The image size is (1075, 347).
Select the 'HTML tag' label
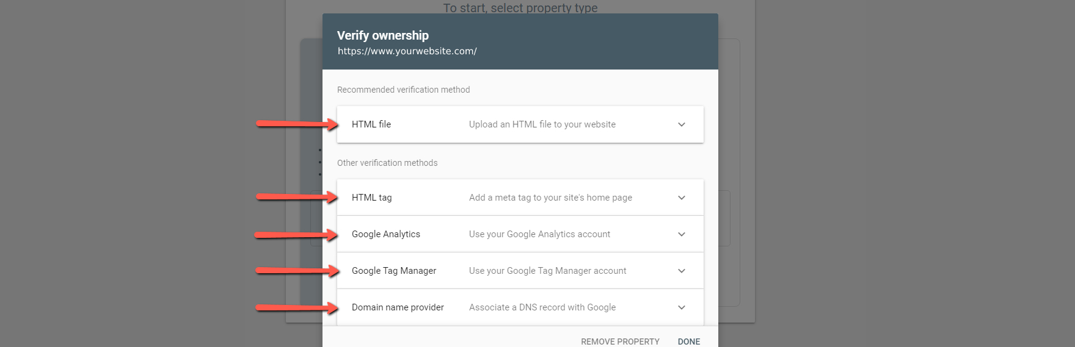372,198
